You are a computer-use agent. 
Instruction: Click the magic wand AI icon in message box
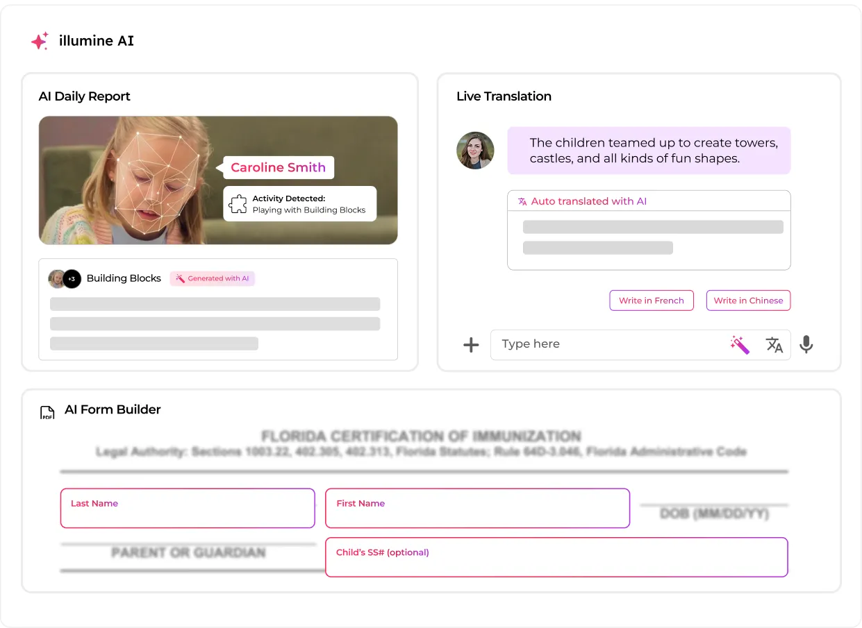coord(740,345)
